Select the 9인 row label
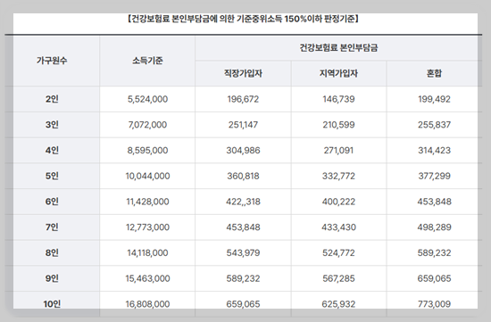The image size is (491, 322). click(x=52, y=279)
